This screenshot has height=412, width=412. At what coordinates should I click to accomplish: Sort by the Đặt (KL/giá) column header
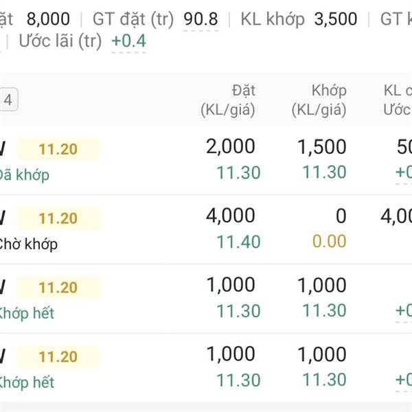coord(228,100)
